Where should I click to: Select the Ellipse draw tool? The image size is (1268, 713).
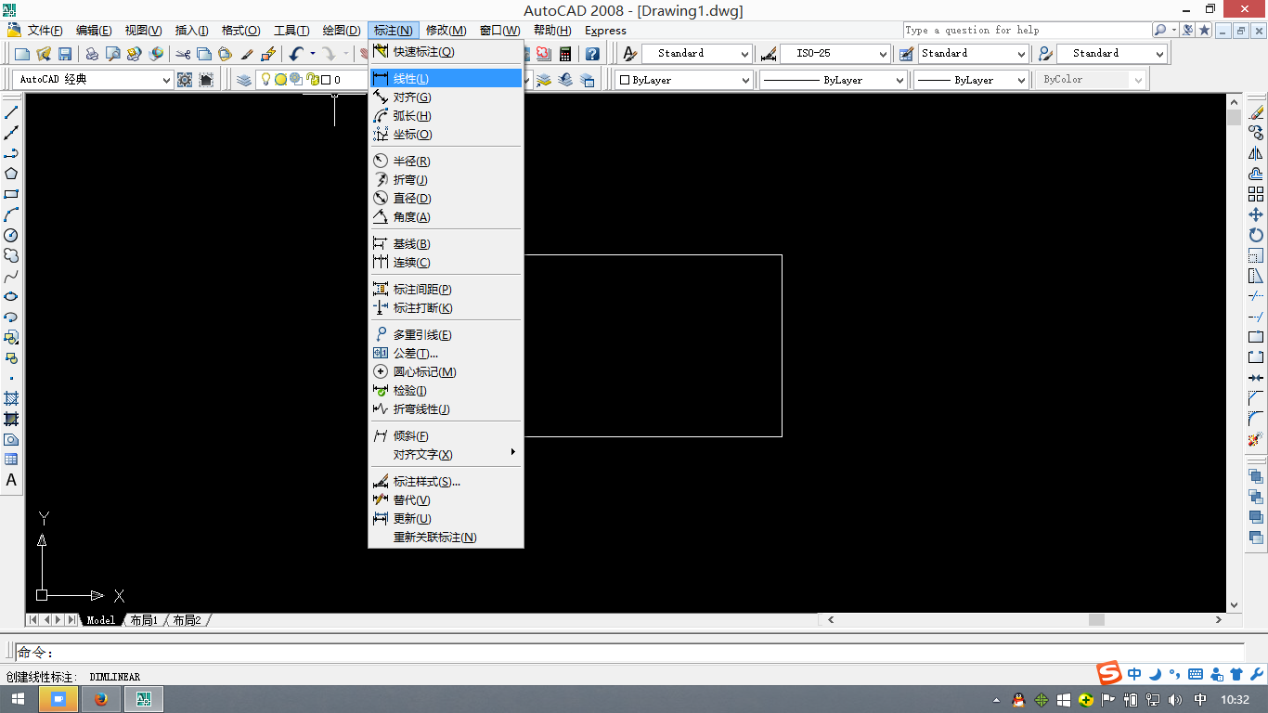point(11,296)
